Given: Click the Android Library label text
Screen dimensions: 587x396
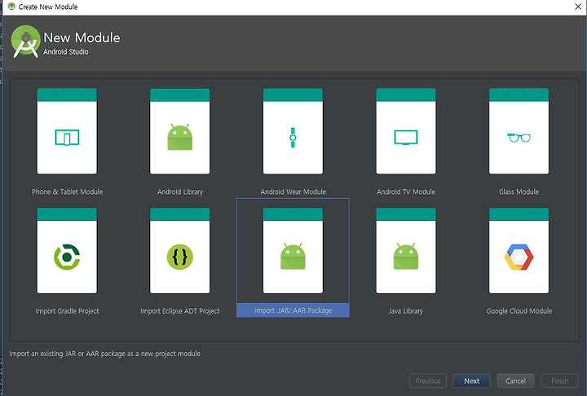Looking at the screenshot, I should pyautogui.click(x=180, y=191).
